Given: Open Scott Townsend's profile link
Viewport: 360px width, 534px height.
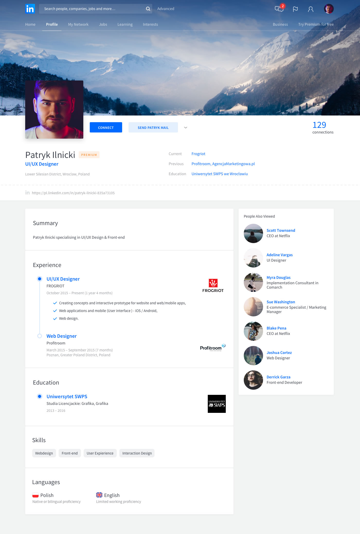Looking at the screenshot, I should click(281, 230).
